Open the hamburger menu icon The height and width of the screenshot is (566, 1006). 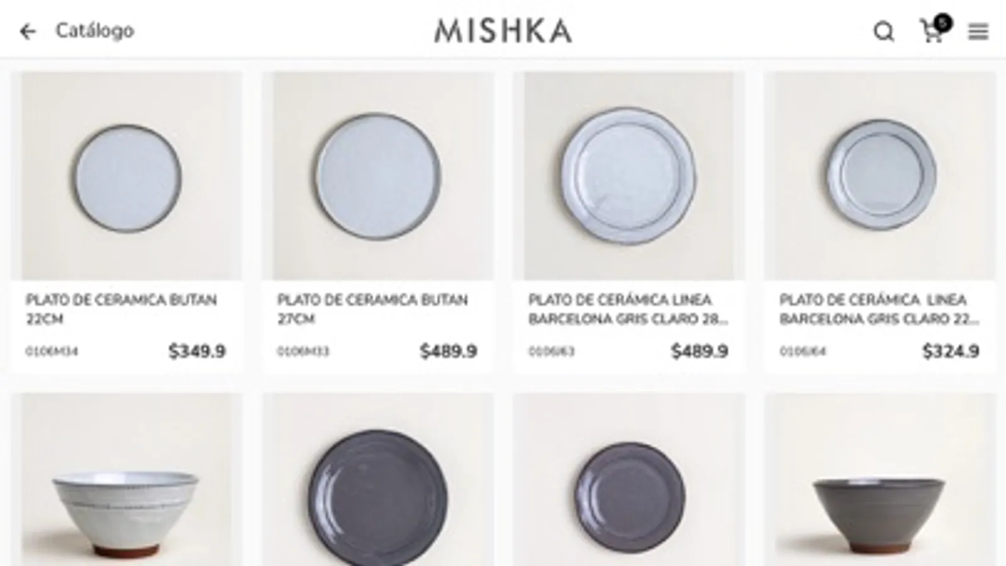[978, 31]
